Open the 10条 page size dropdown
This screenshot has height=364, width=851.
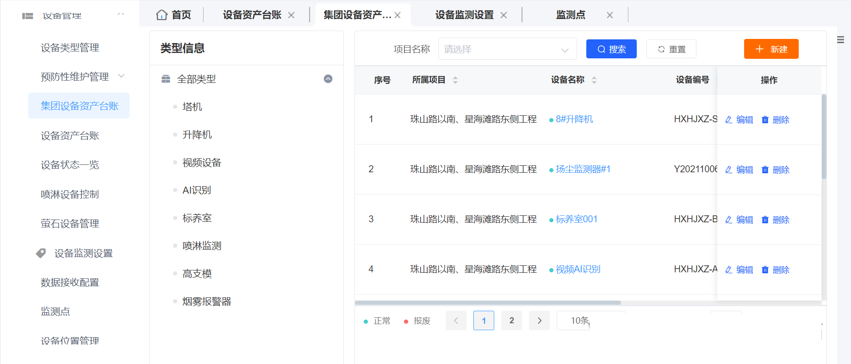[x=590, y=320]
